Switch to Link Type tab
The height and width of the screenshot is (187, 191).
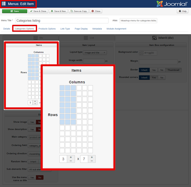point(65,29)
